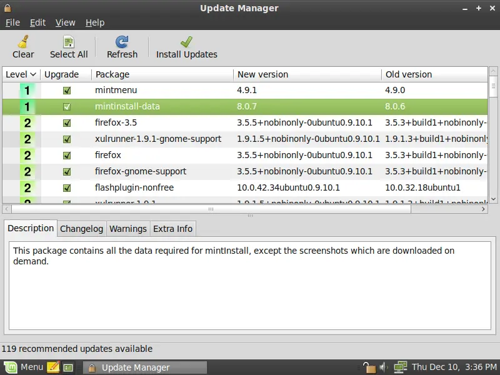Switch to the Extra Info tab
The height and width of the screenshot is (375, 500).
coord(173,229)
